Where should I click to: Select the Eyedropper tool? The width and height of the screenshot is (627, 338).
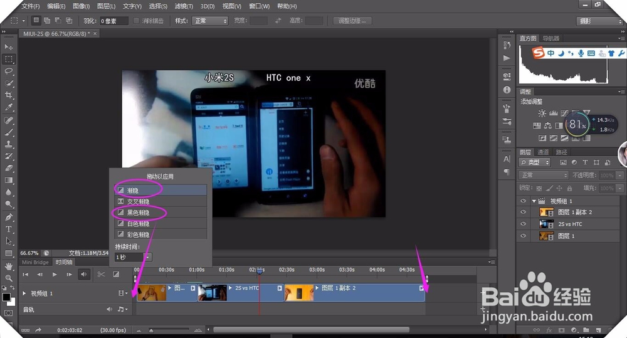tap(8, 107)
